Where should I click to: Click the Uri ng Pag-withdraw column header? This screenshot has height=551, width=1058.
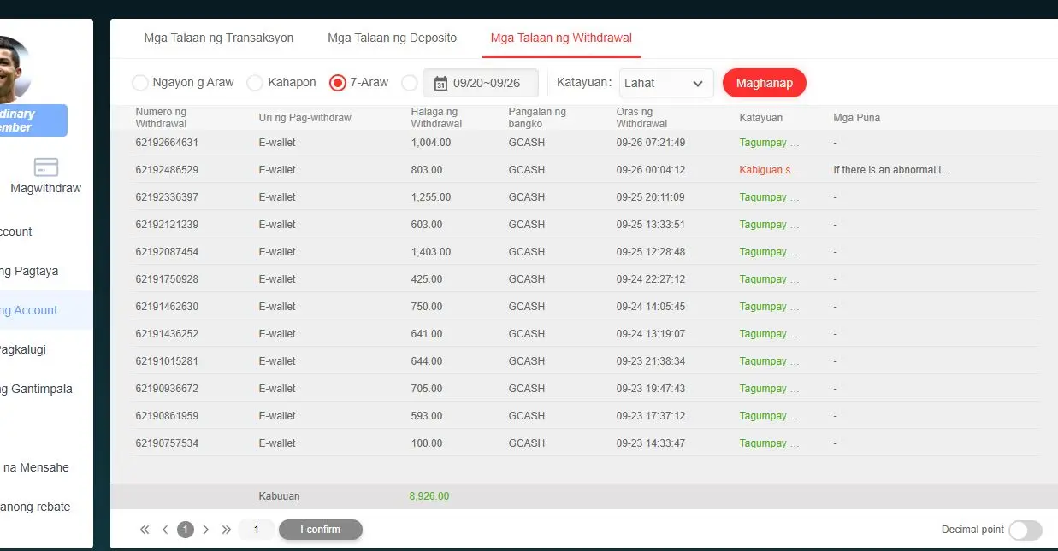[305, 118]
